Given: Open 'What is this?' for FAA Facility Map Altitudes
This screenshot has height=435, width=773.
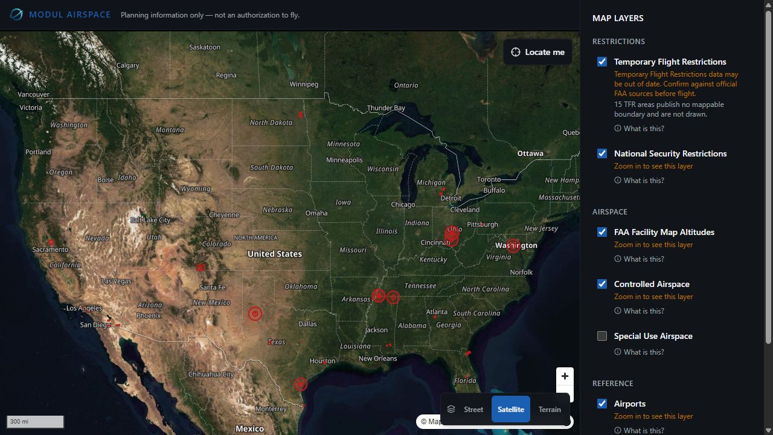Looking at the screenshot, I should [x=639, y=259].
